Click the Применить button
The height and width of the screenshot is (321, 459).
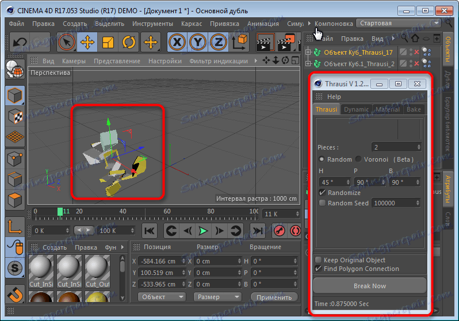pyautogui.click(x=274, y=297)
